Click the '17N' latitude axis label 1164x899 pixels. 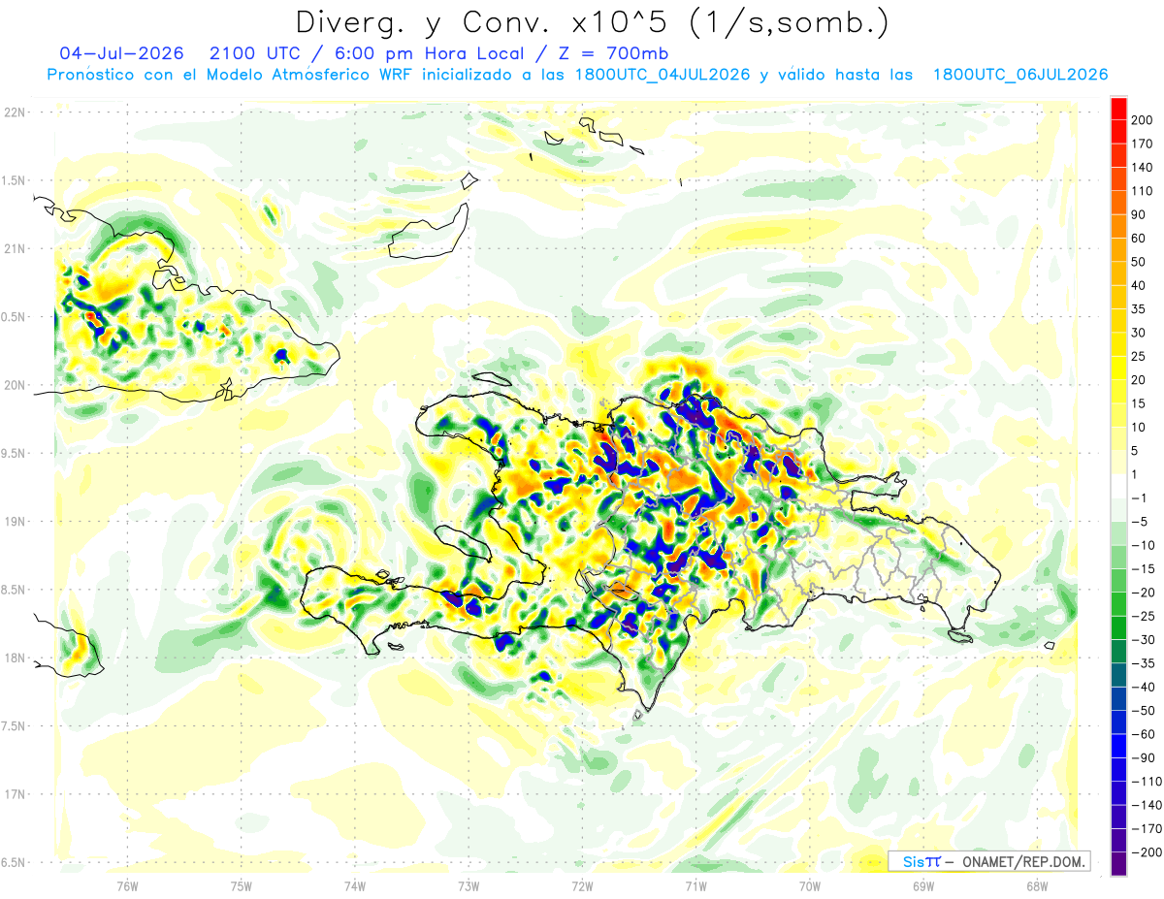(14, 794)
